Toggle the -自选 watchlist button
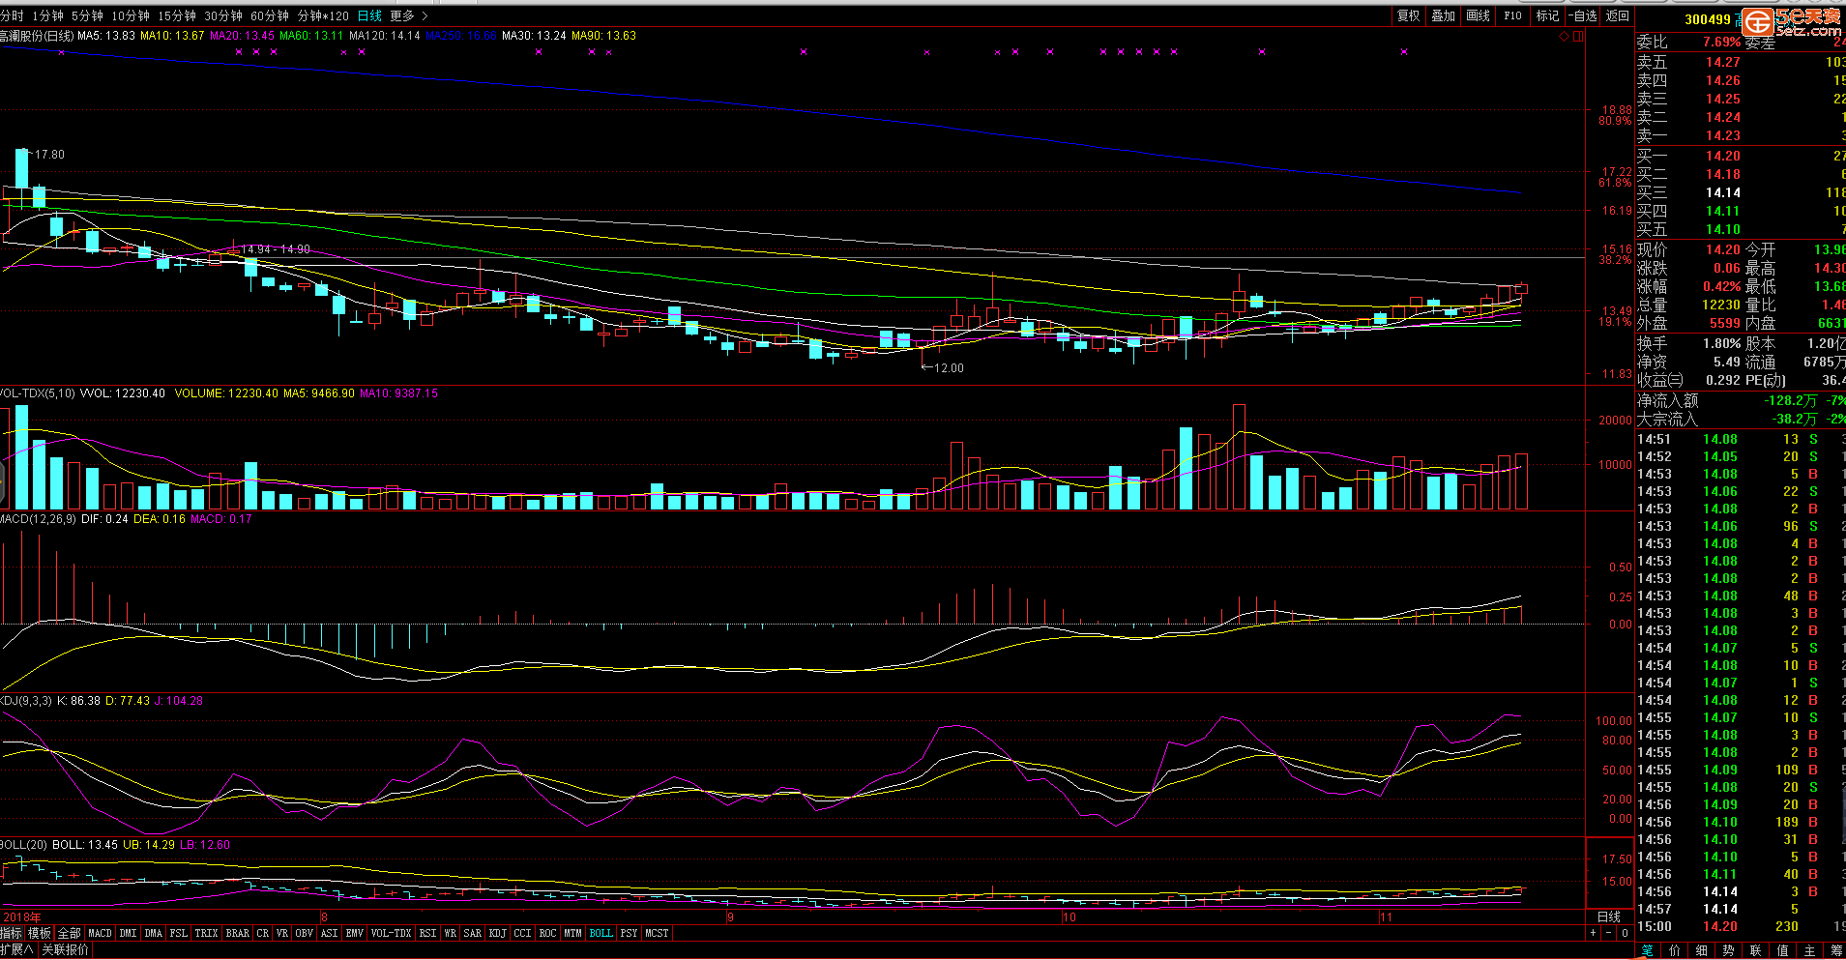The width and height of the screenshot is (1846, 960). [1583, 15]
